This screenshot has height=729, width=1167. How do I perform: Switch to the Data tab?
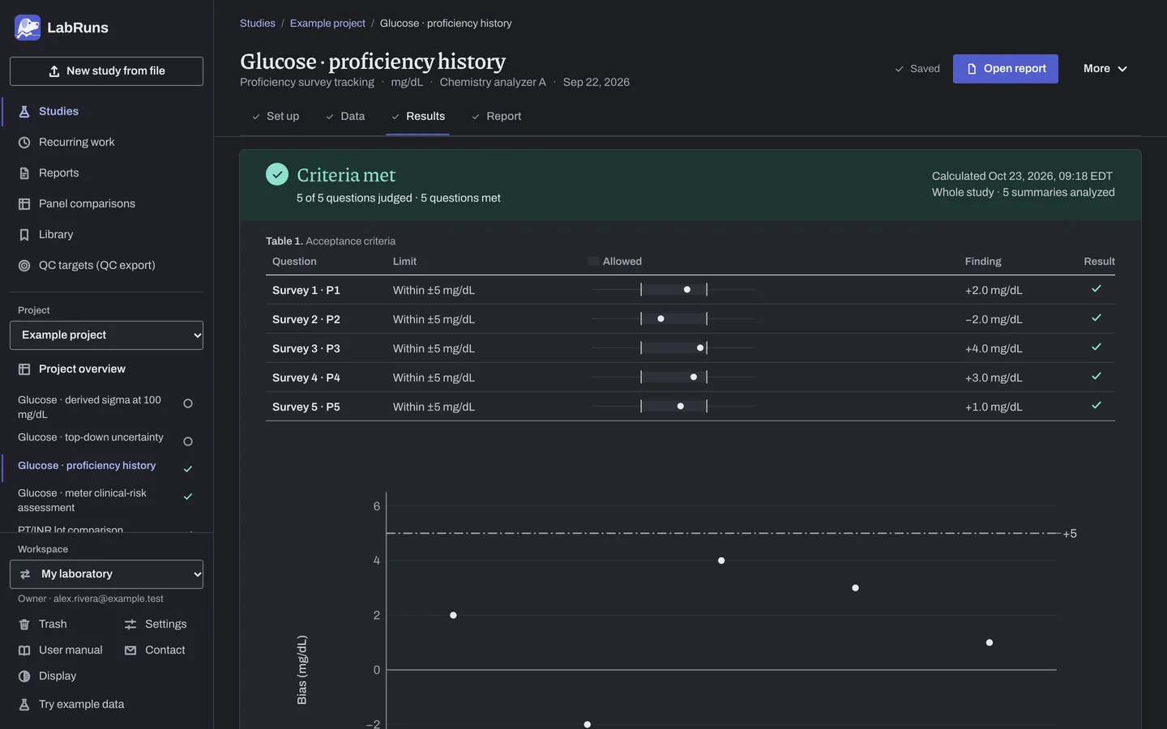tap(345, 117)
